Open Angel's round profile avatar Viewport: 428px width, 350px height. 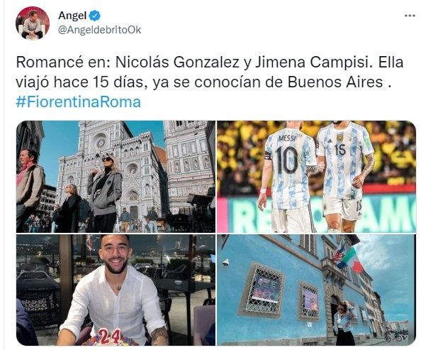(x=33, y=23)
